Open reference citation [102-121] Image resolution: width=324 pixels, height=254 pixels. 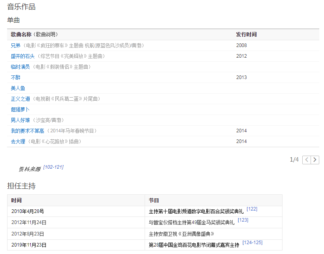53,167
